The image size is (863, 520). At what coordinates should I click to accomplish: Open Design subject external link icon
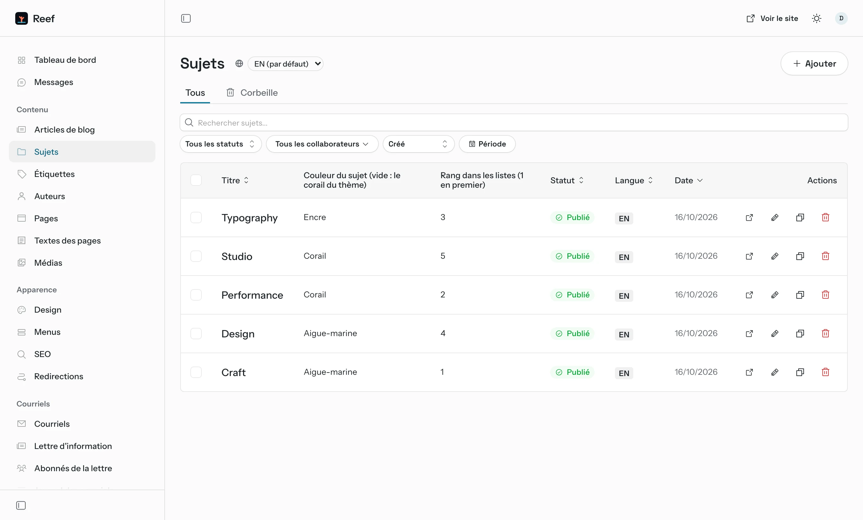749,334
